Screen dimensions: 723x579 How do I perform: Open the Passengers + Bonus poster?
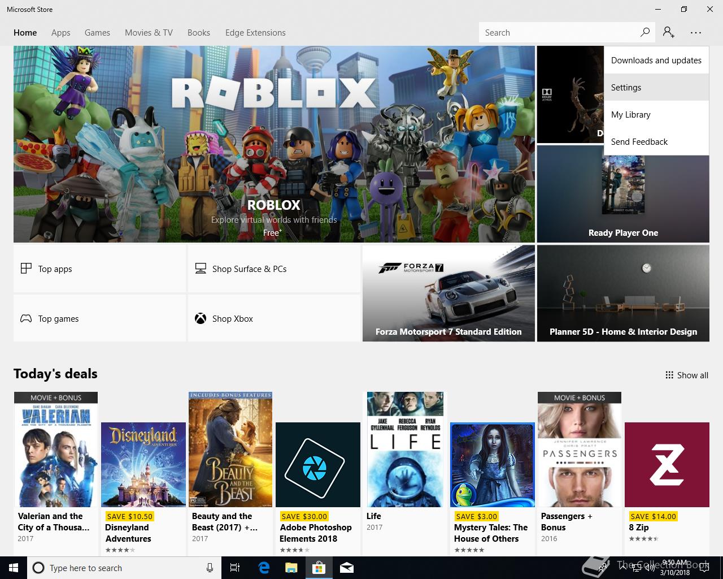tap(580, 450)
